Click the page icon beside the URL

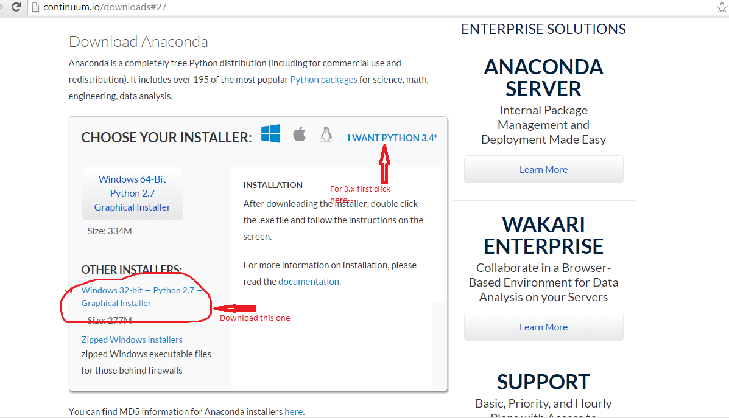pos(35,7)
